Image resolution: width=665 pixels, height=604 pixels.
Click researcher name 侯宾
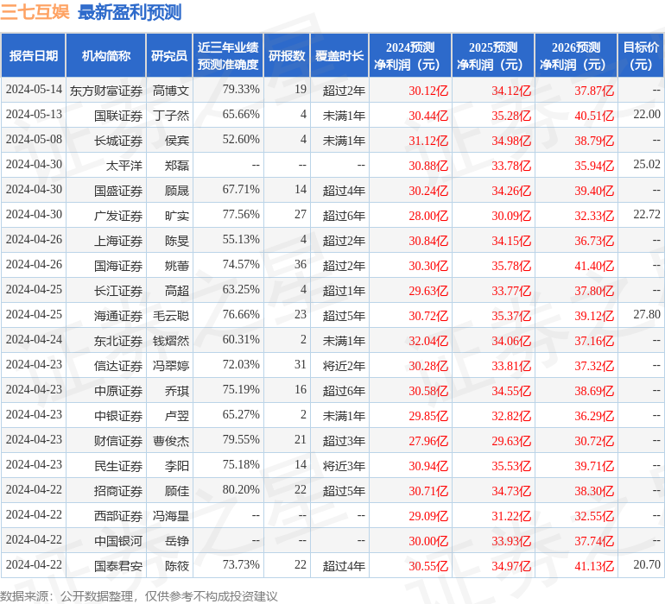[177, 141]
